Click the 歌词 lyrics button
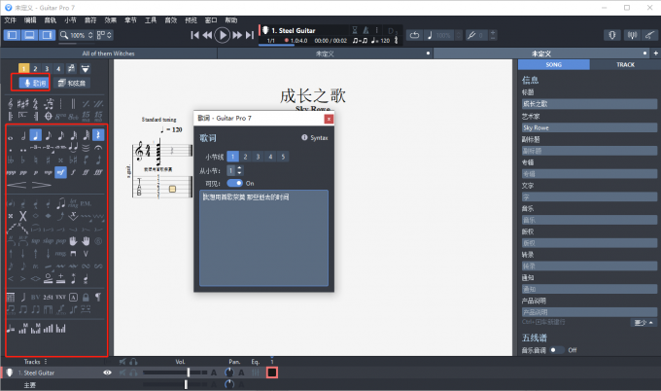Image resolution: width=661 pixels, height=391 pixels. 34,83
